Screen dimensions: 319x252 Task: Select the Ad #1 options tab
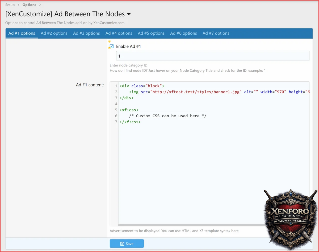22,33
